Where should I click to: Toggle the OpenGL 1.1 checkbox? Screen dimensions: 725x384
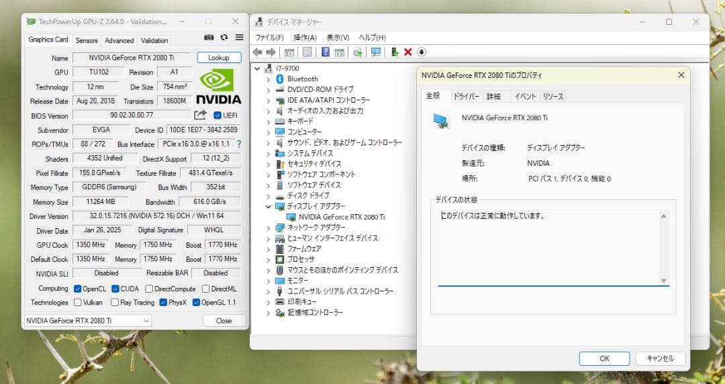click(196, 302)
